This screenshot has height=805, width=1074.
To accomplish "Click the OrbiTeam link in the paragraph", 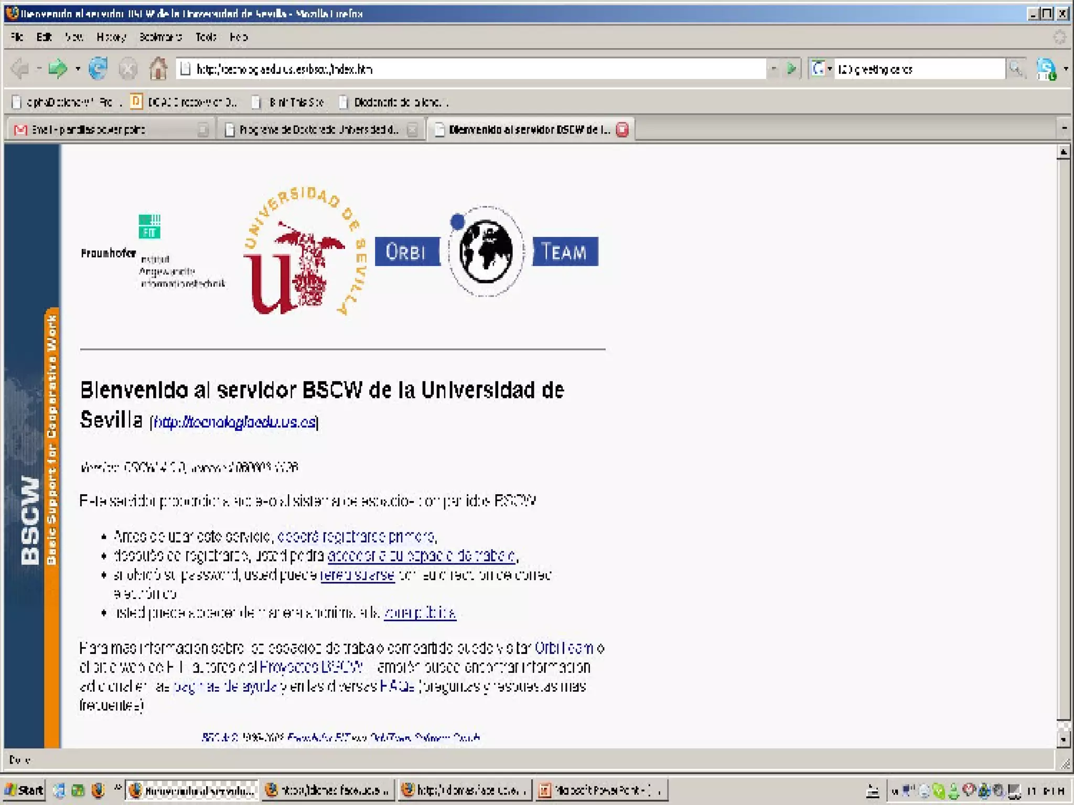I will pyautogui.click(x=564, y=648).
